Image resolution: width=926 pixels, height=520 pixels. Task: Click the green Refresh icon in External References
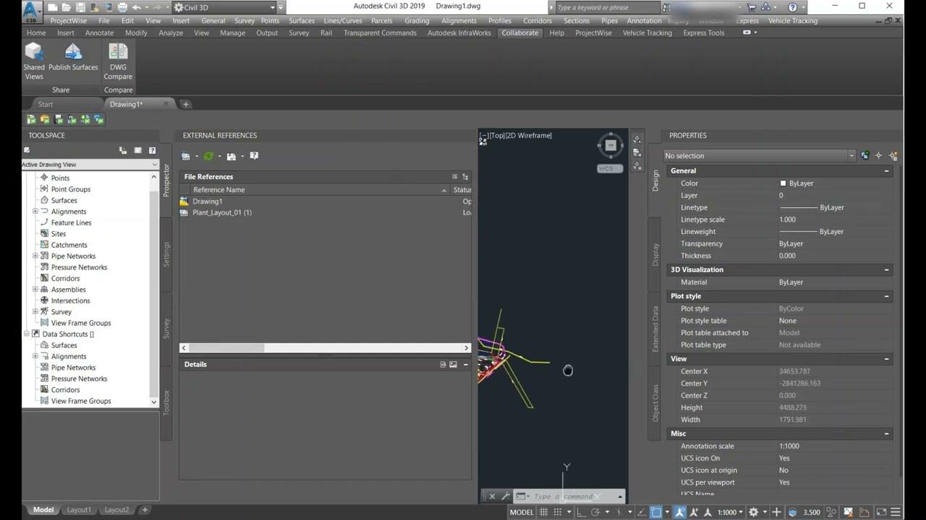click(x=208, y=156)
